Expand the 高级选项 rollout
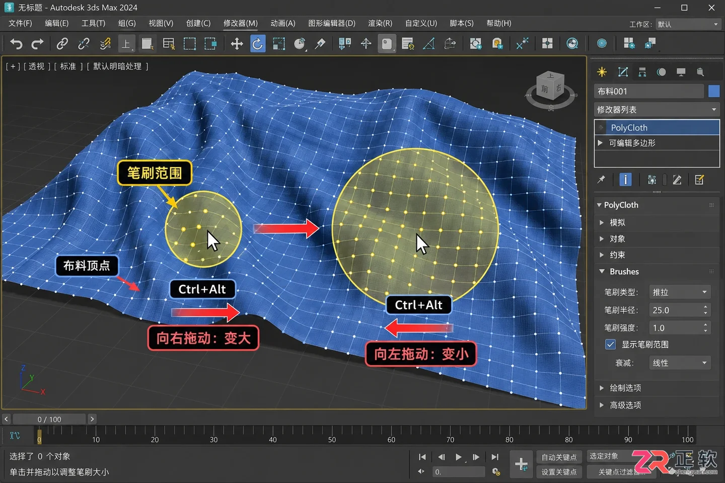725x483 pixels. (657, 405)
